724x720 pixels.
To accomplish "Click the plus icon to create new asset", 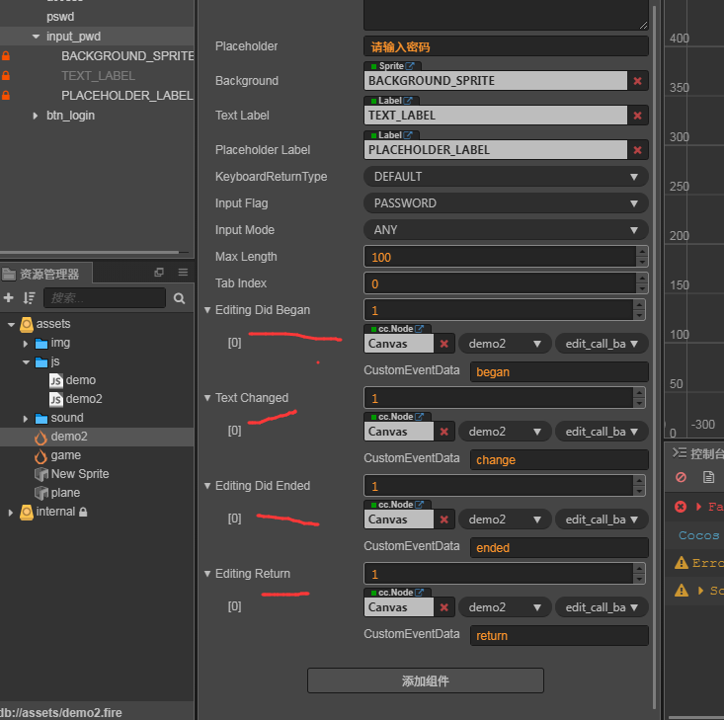I will point(9,297).
